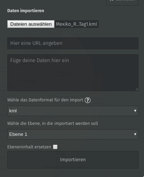Focus the 'Hier eine URL angeben' field
This screenshot has width=144, height=177.
tap(73, 43)
